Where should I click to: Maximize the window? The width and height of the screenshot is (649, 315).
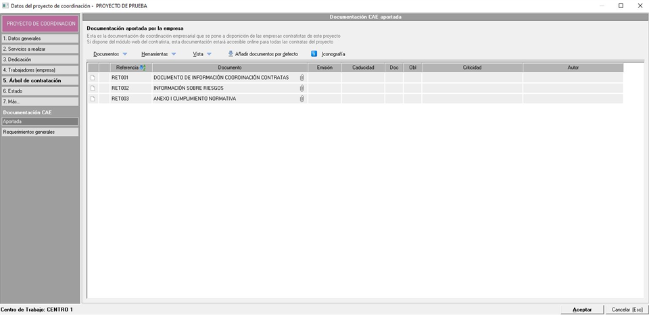coord(621,6)
